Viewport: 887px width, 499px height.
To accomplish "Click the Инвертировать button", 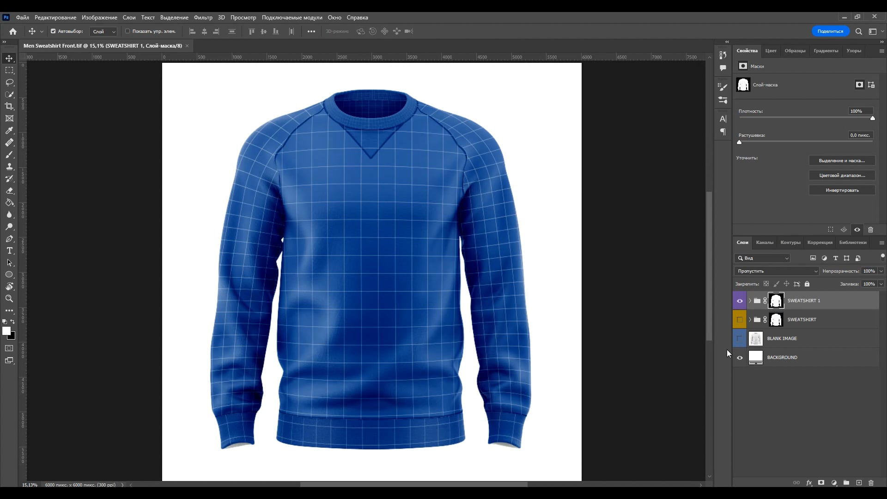I will pos(841,190).
